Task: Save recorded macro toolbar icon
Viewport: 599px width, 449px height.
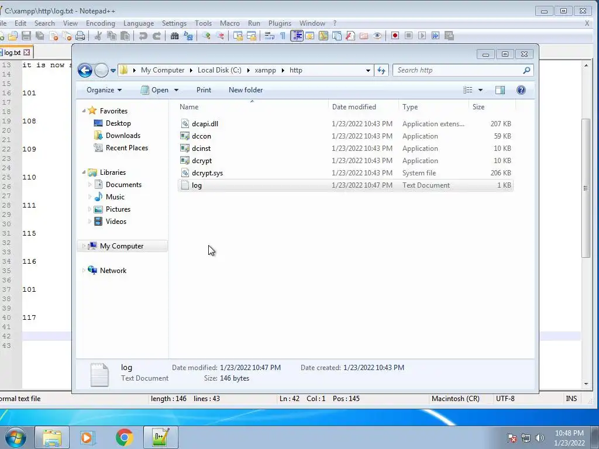Action: (449, 36)
